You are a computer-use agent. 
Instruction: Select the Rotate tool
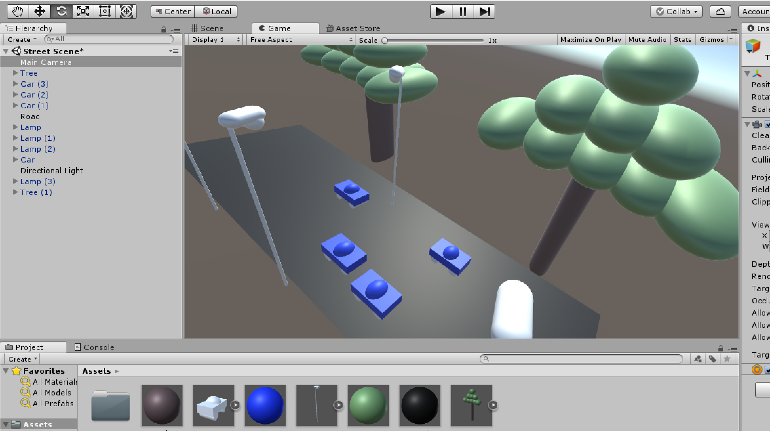click(61, 12)
